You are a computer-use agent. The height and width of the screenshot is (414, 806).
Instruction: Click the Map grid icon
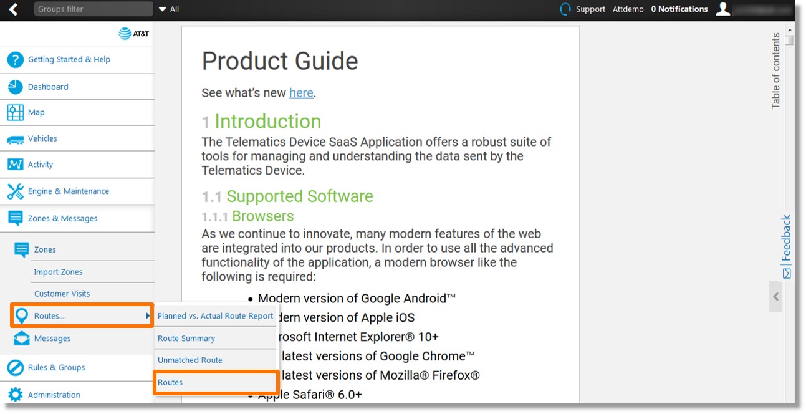coord(15,112)
